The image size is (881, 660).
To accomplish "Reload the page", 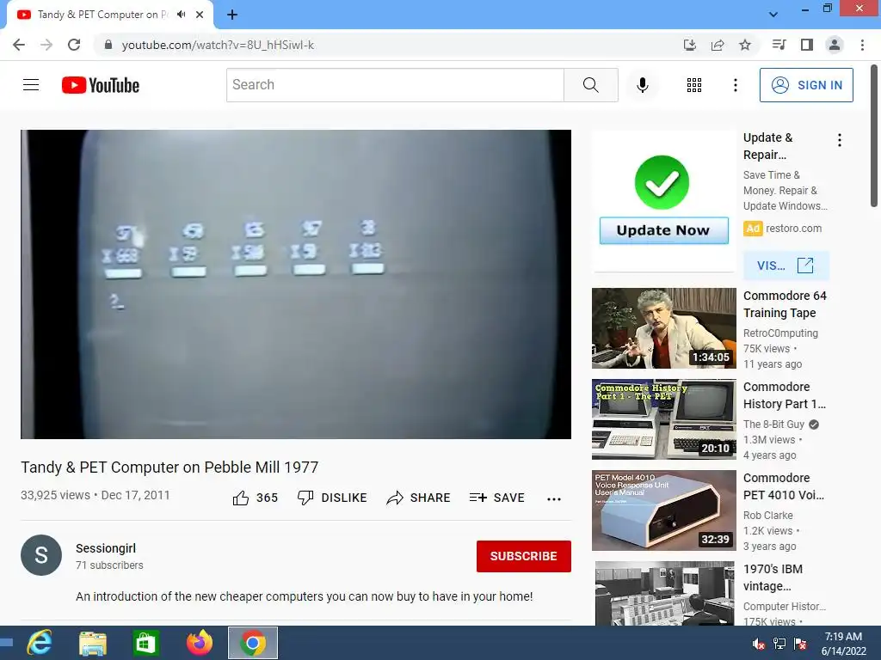I will (x=74, y=45).
